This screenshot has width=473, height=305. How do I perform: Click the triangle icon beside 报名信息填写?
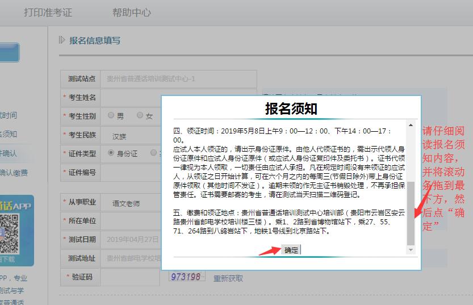click(x=62, y=40)
